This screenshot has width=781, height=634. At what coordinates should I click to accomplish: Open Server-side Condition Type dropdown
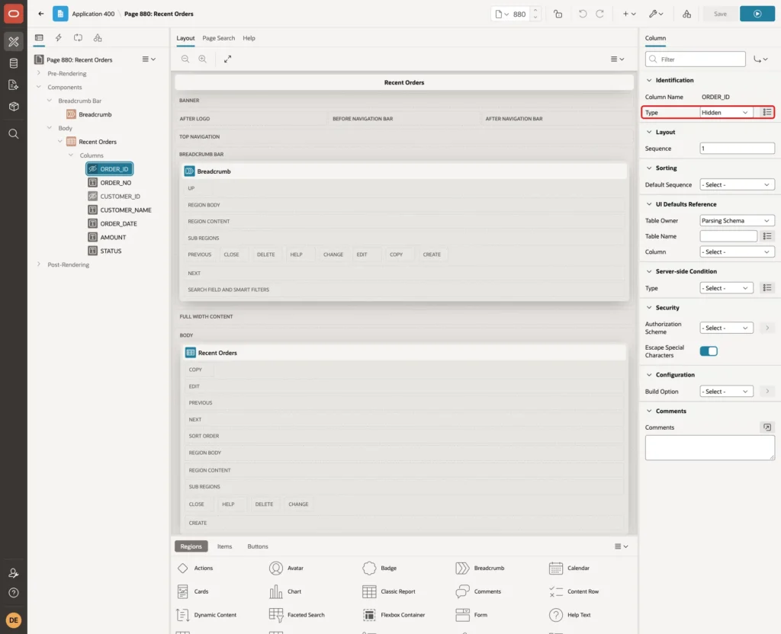point(726,288)
